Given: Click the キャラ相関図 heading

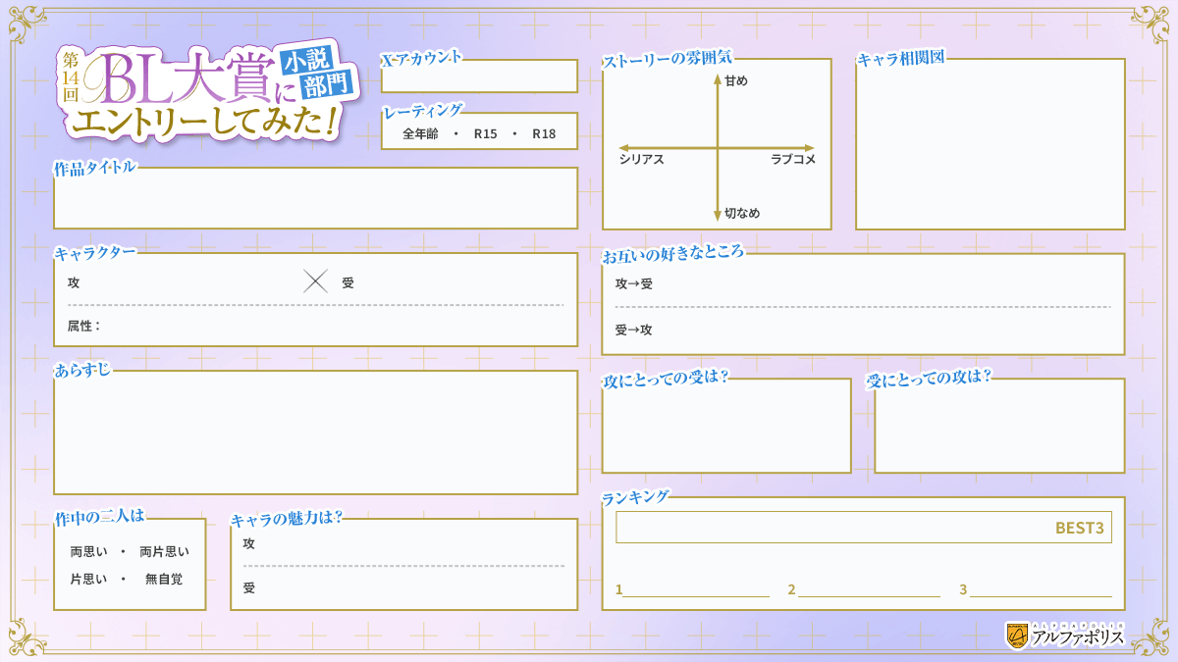Looking at the screenshot, I should point(901,58).
